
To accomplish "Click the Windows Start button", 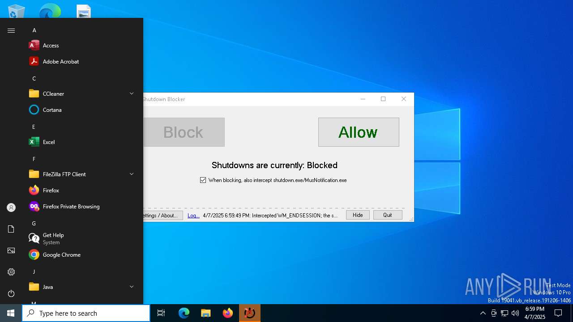I will 11,313.
